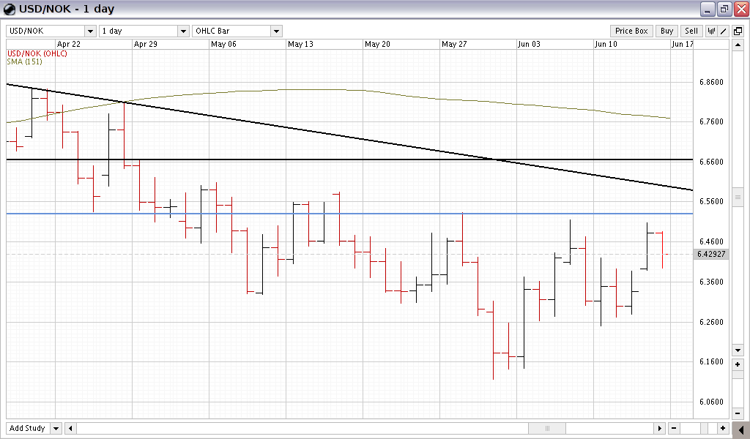Click the bottom-right collapse panel arrow
The image size is (750, 439).
click(x=741, y=429)
